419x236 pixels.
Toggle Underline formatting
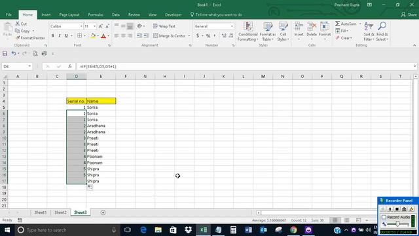[66, 35]
